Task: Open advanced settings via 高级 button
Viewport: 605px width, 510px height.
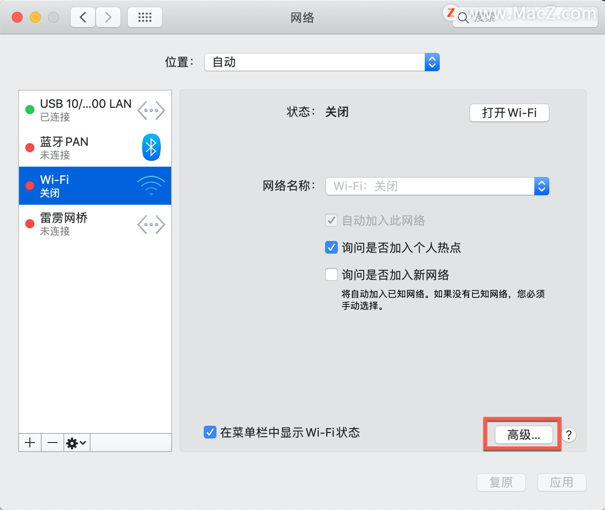Action: click(x=523, y=435)
